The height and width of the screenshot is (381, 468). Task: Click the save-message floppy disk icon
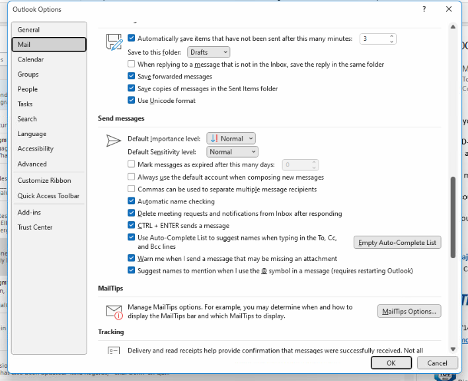[114, 42]
